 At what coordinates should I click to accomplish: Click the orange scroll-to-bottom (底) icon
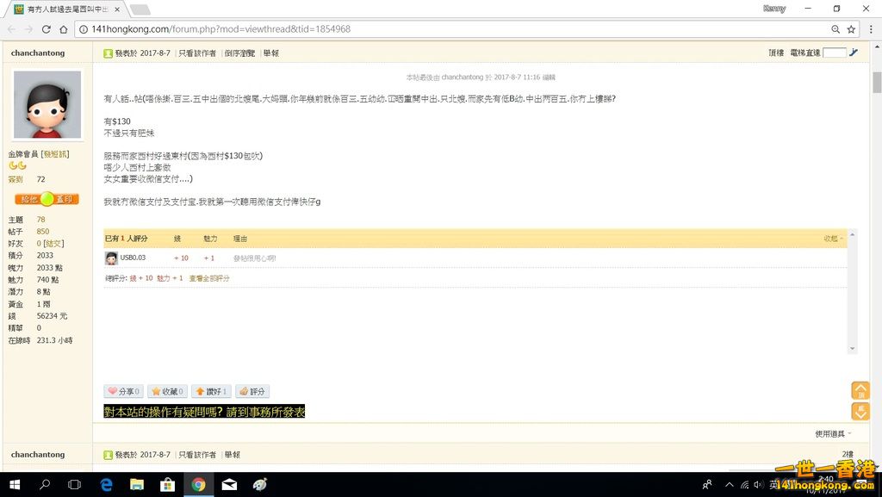pos(861,411)
